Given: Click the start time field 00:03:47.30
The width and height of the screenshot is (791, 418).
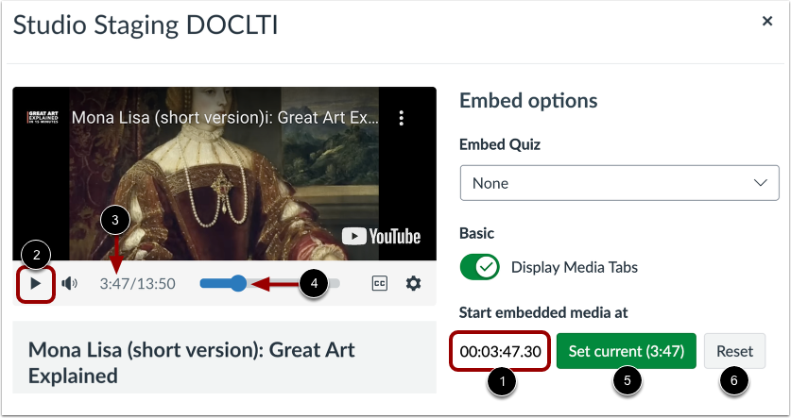Looking at the screenshot, I should coord(500,351).
